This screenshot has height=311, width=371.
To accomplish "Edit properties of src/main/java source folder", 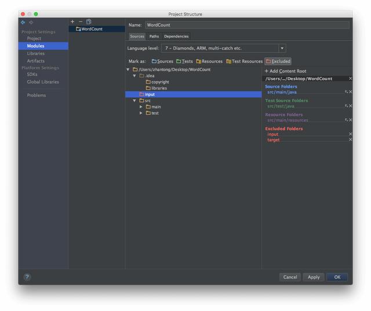I will click(347, 92).
